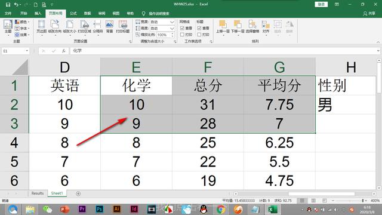Click the Save icon in the quick access toolbar
382x215 pixels.
coord(8,4)
